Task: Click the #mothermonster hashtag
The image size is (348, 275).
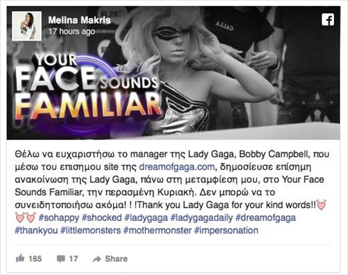Action: pos(157,231)
